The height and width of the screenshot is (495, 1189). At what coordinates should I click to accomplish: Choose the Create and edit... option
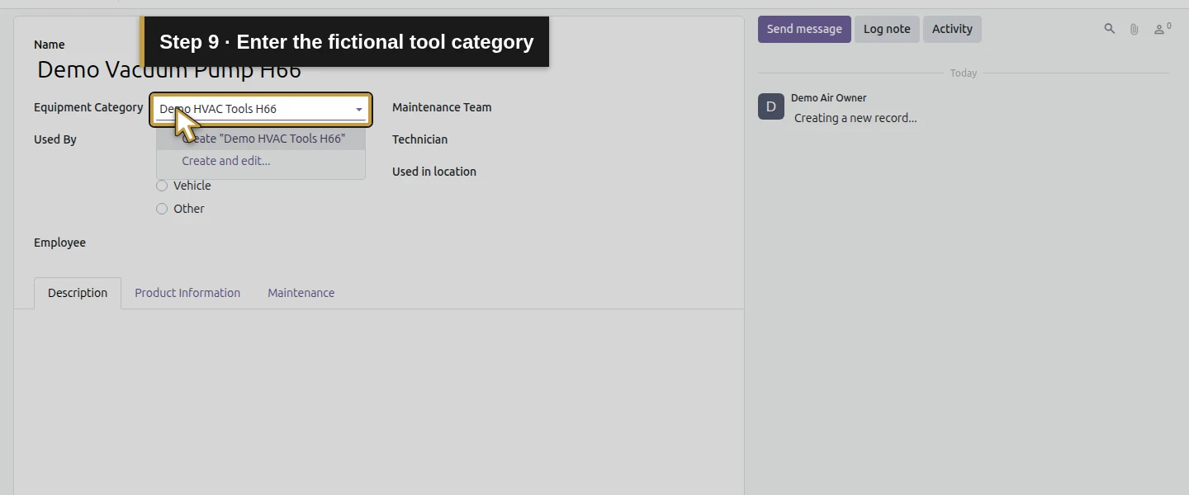[261, 161]
